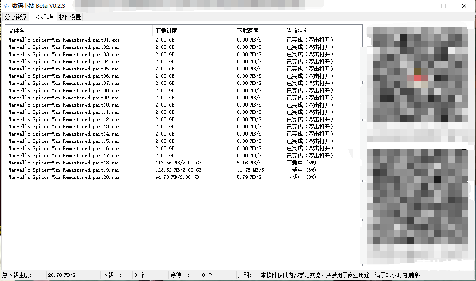476x281 pixels.
Task: Click the 文件名 column header
Action: [79, 31]
